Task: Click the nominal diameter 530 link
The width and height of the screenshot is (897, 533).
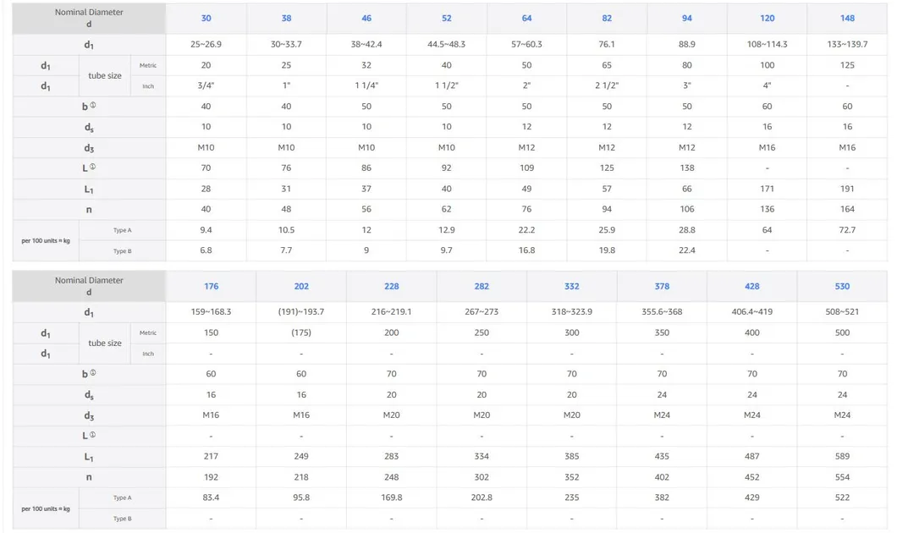Action: point(842,287)
